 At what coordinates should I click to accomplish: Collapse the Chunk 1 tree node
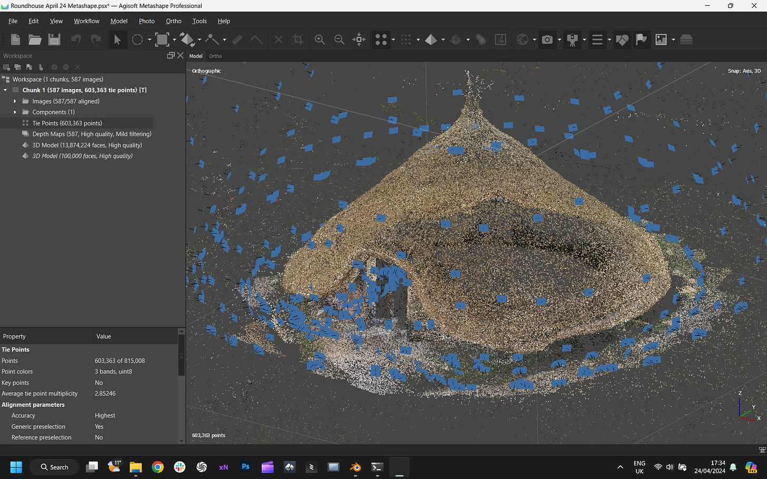click(5, 90)
